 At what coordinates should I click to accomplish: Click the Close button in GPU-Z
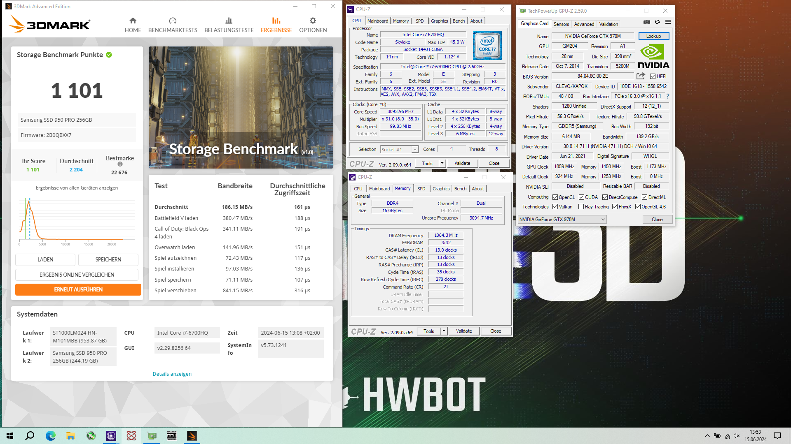(657, 220)
